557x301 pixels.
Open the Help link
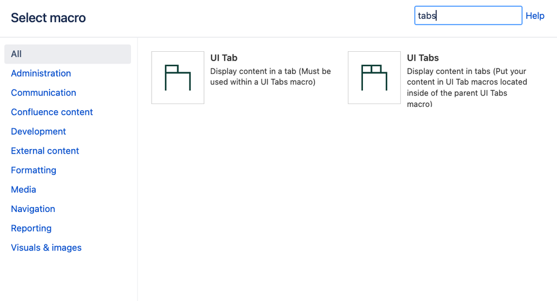pyautogui.click(x=535, y=16)
